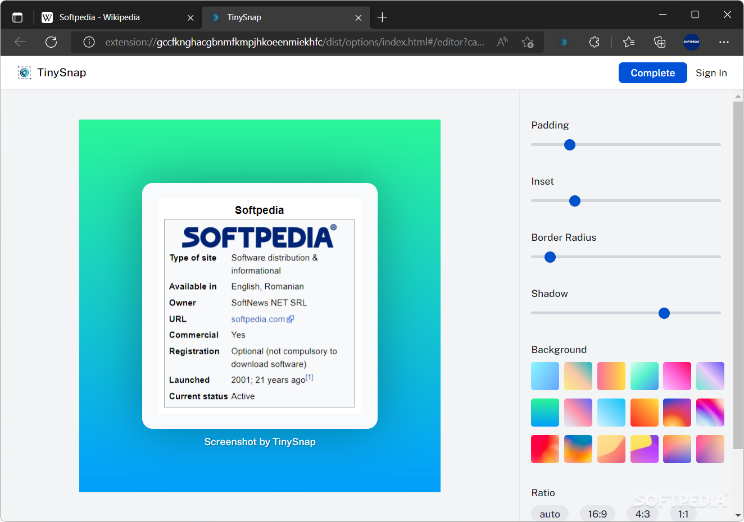The width and height of the screenshot is (744, 522).
Task: Open a new tab with plus button
Action: pos(383,17)
